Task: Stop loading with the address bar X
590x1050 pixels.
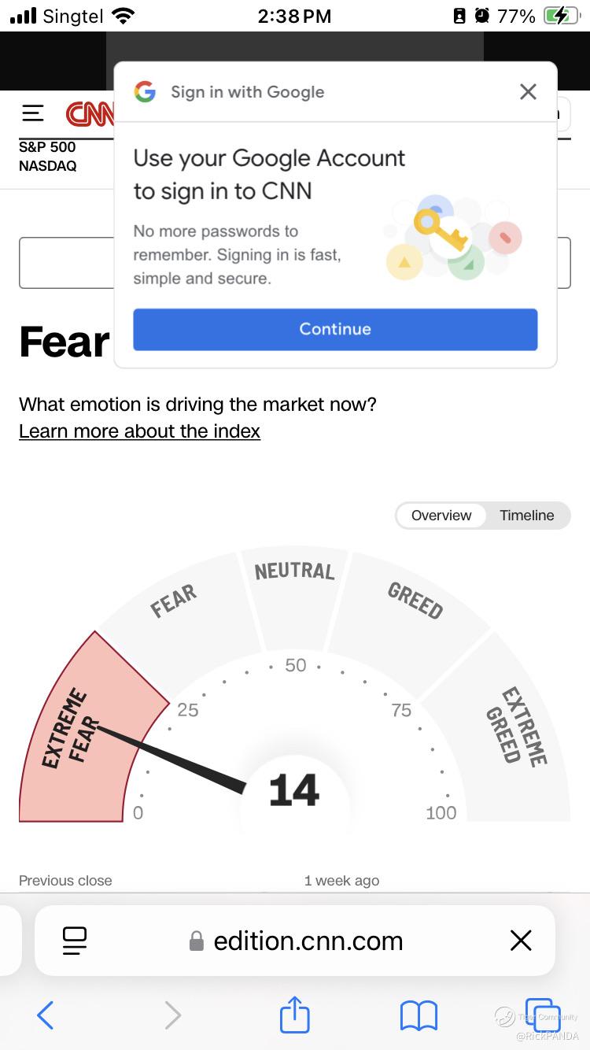Action: [x=521, y=941]
